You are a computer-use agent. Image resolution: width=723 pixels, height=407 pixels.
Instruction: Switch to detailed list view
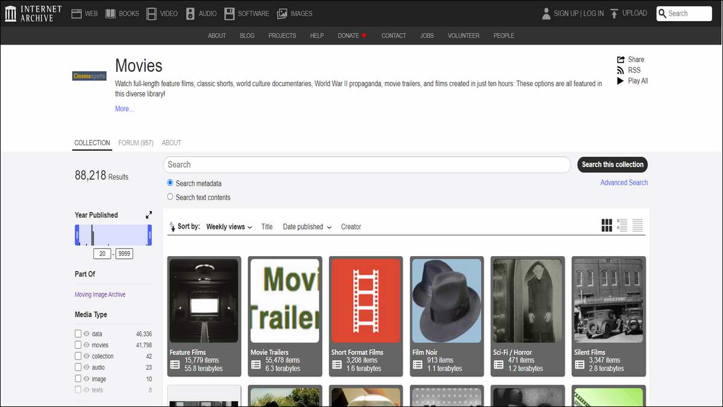coord(622,226)
